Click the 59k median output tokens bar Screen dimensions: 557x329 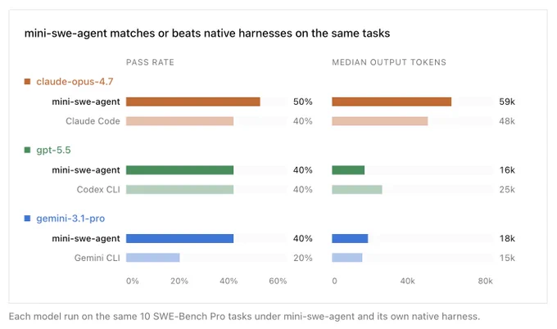[392, 101]
